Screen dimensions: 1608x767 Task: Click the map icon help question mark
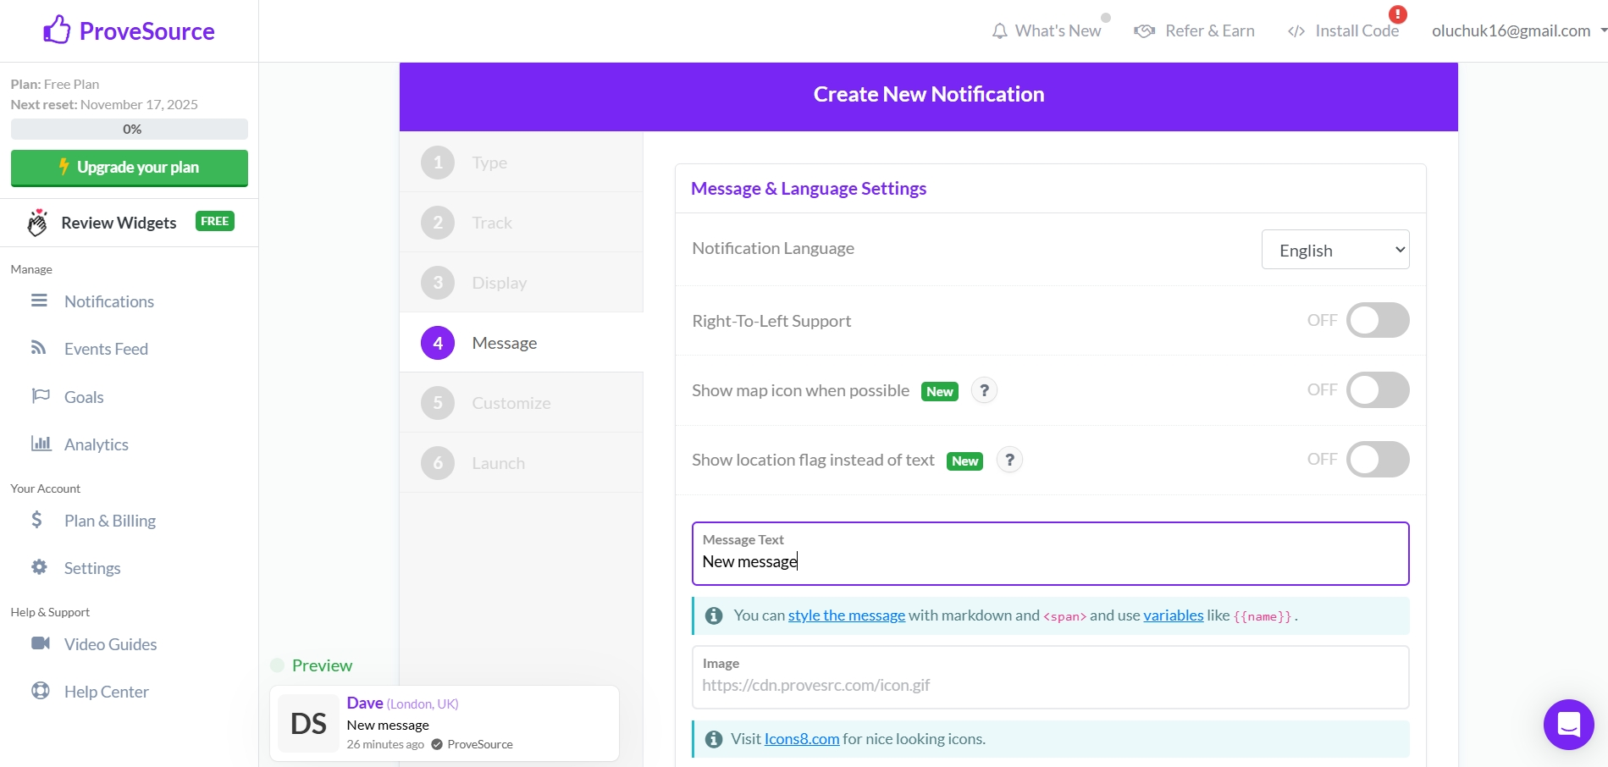[x=984, y=390]
